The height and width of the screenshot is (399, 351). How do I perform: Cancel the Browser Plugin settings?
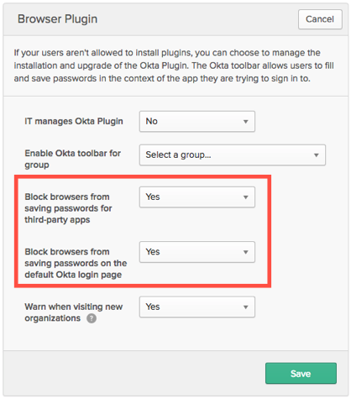(x=320, y=19)
